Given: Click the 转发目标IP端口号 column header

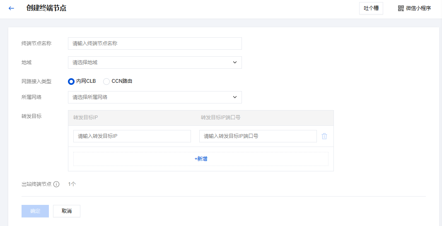Looking at the screenshot, I should (220, 118).
